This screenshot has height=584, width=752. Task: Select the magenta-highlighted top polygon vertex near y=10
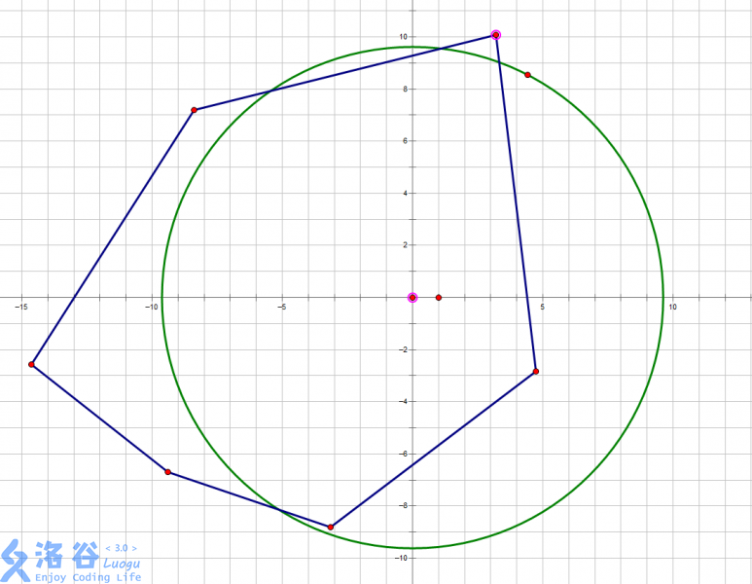[495, 35]
